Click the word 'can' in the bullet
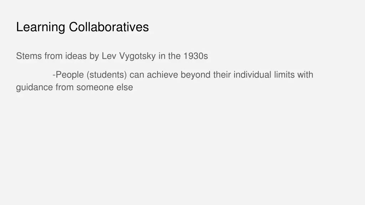Image resolution: width=365 pixels, height=205 pixels. point(137,75)
